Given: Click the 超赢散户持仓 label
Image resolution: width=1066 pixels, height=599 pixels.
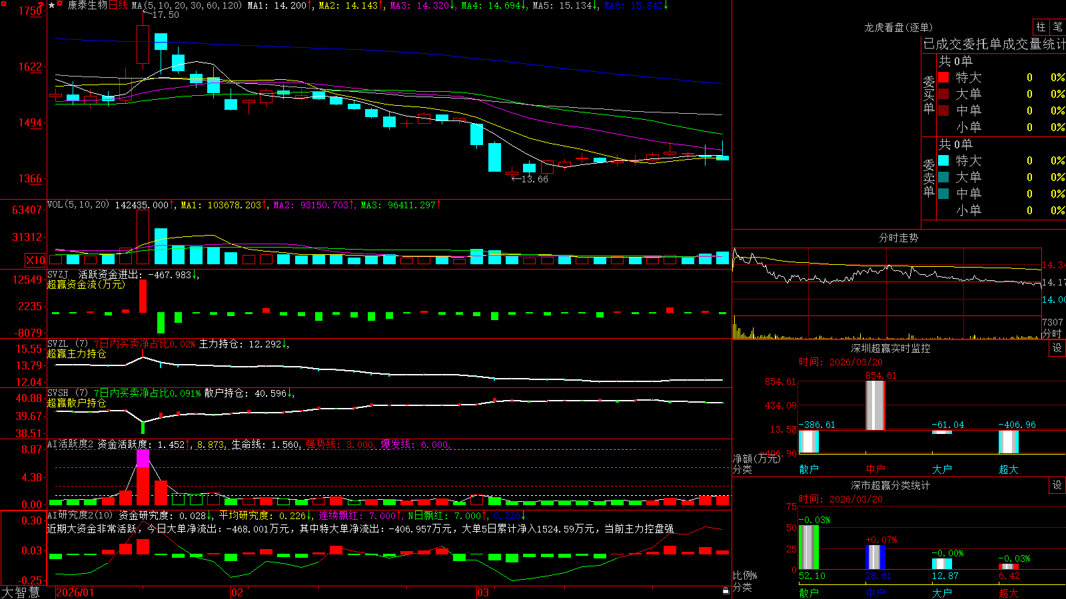Looking at the screenshot, I should (77, 403).
